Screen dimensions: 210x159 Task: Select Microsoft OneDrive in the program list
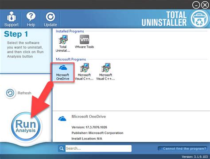62,72
